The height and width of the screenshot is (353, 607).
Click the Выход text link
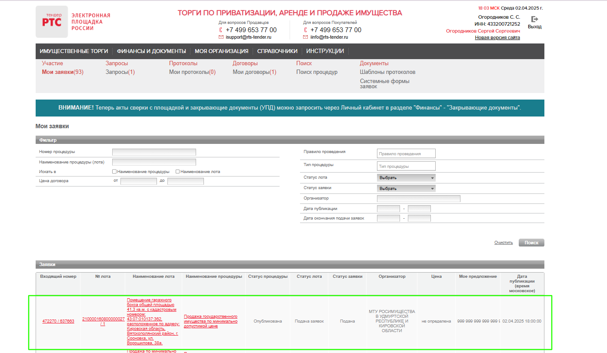coord(535,27)
